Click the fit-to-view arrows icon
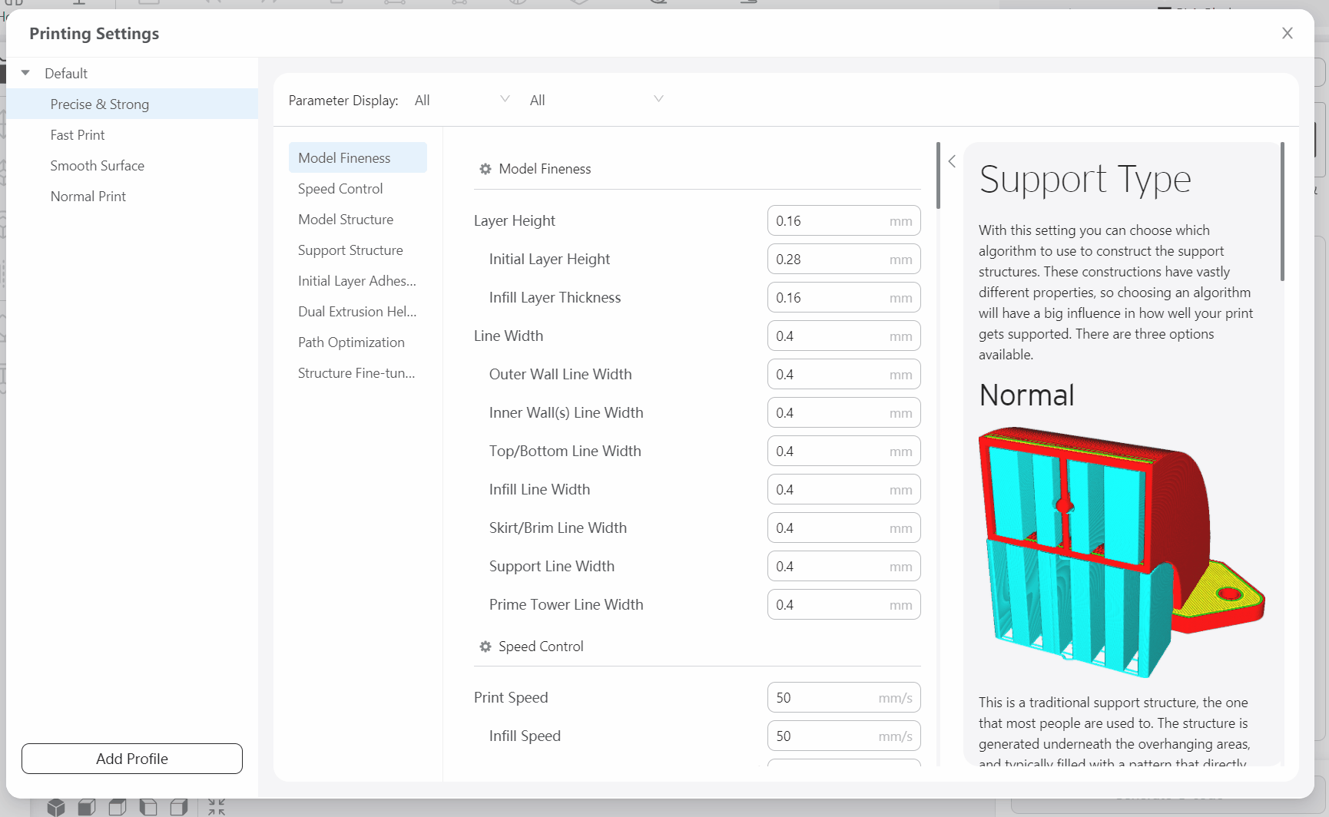Screen dimensions: 1329x817 pyautogui.click(x=217, y=807)
